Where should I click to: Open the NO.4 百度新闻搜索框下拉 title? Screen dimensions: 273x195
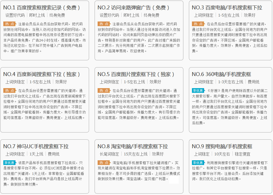(x=42, y=74)
